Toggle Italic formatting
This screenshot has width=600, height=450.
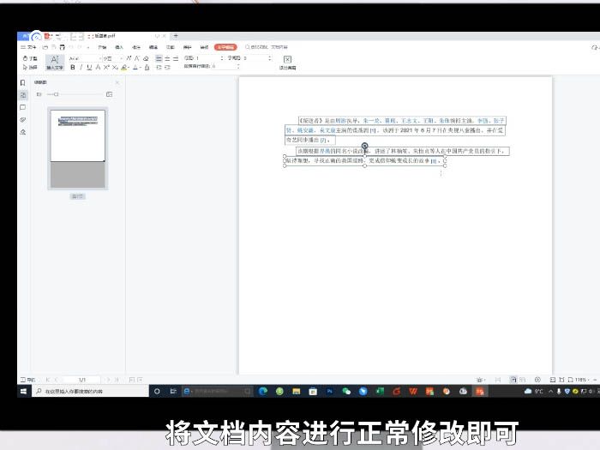81,68
